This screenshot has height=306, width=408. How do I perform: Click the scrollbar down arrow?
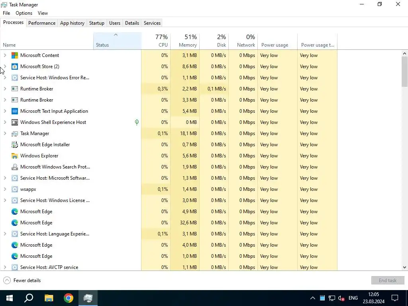[x=404, y=267]
